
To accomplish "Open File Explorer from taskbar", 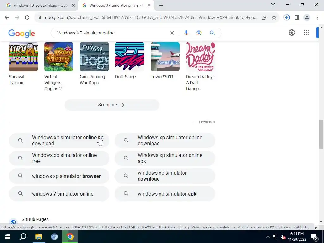I will pyautogui.click(x=39, y=237).
